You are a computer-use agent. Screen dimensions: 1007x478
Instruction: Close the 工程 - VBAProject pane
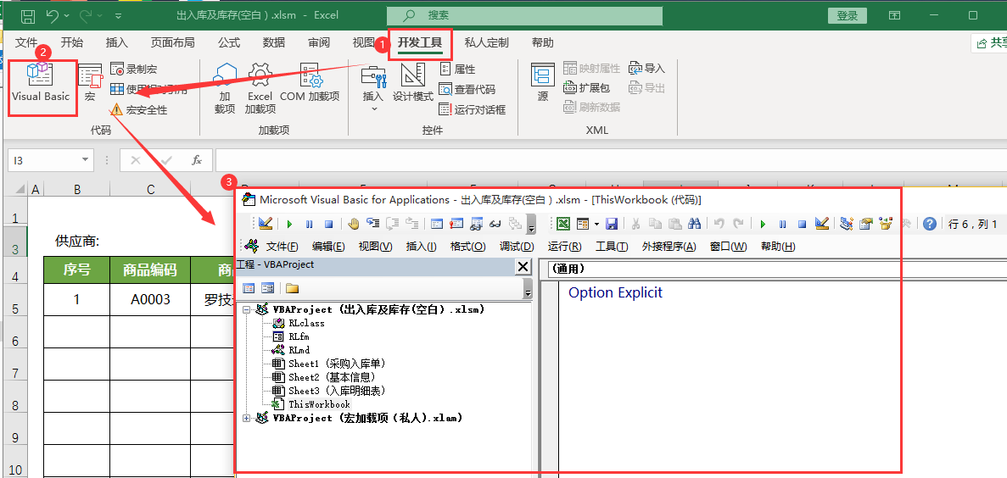pyautogui.click(x=523, y=267)
